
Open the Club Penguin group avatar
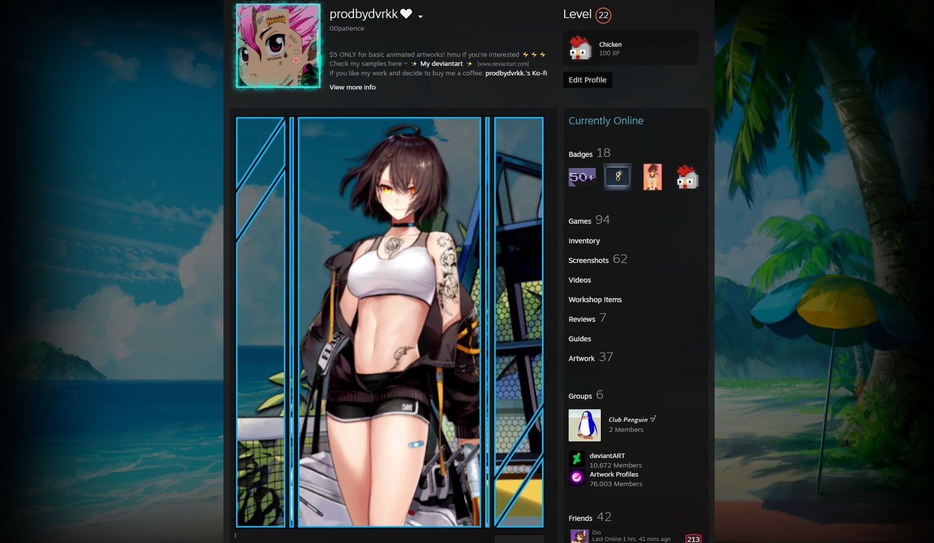pos(585,425)
